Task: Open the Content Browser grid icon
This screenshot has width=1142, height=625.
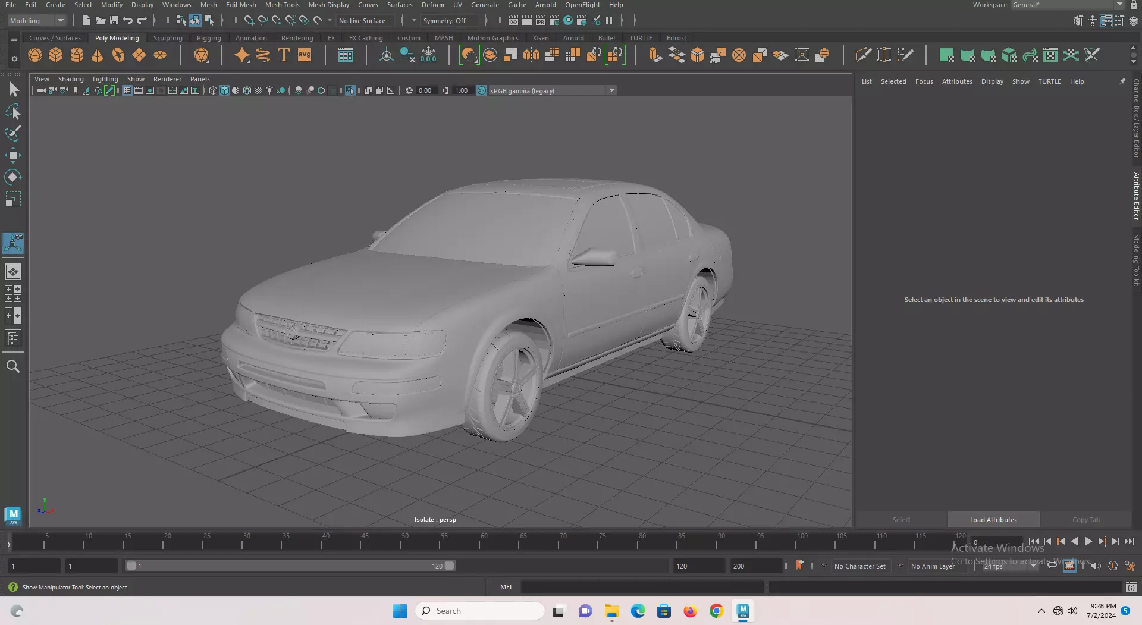Action: pos(346,55)
